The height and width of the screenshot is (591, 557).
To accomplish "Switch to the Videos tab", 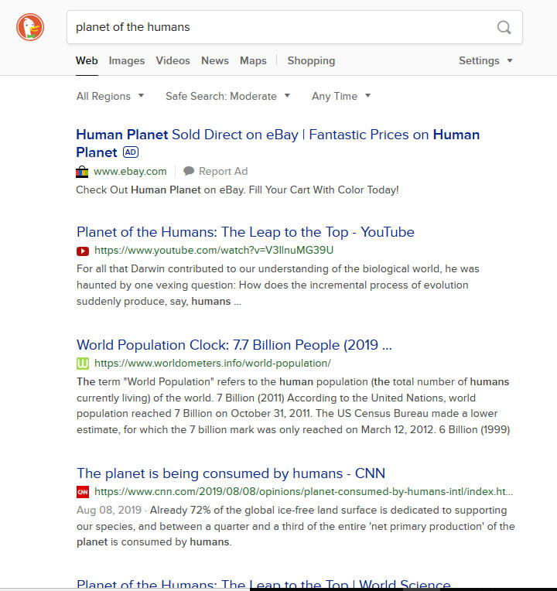I will [173, 61].
